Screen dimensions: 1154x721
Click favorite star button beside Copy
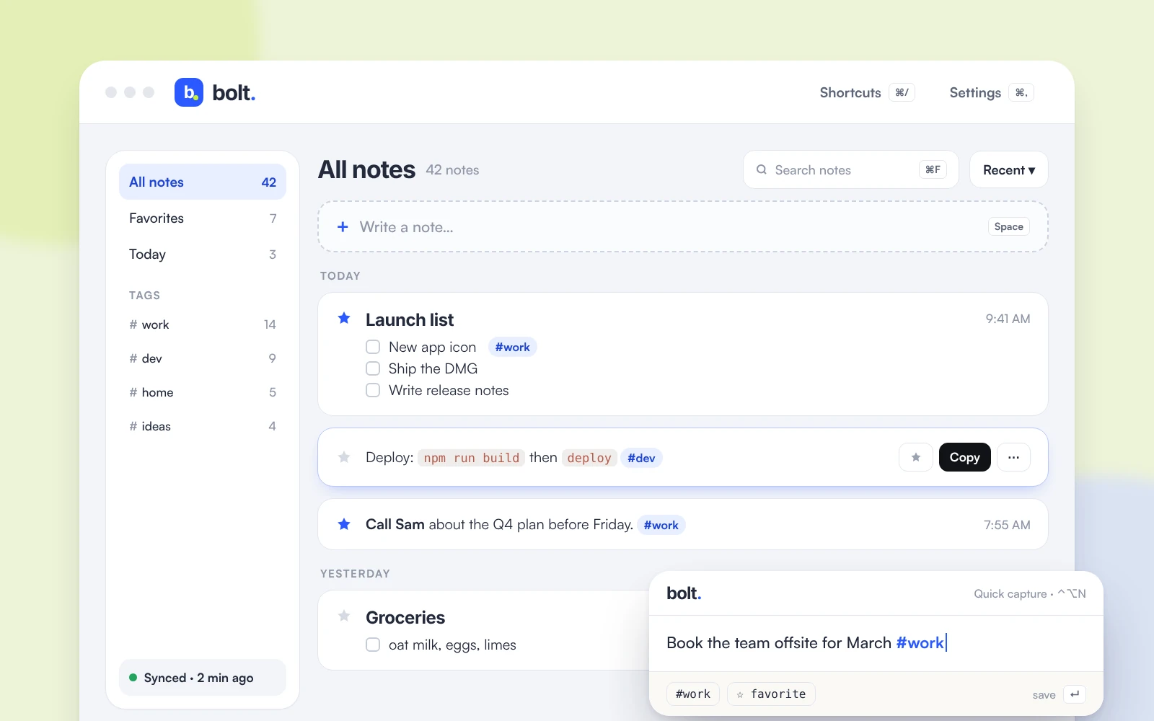(x=916, y=457)
